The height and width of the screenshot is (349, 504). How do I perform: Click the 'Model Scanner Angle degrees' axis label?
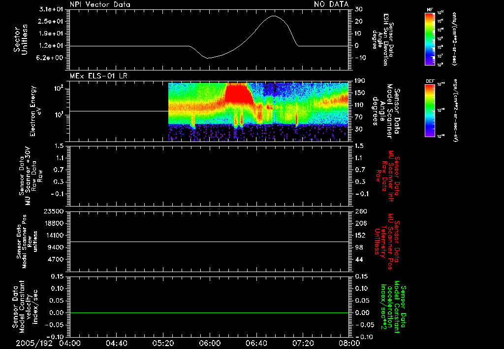386,111
